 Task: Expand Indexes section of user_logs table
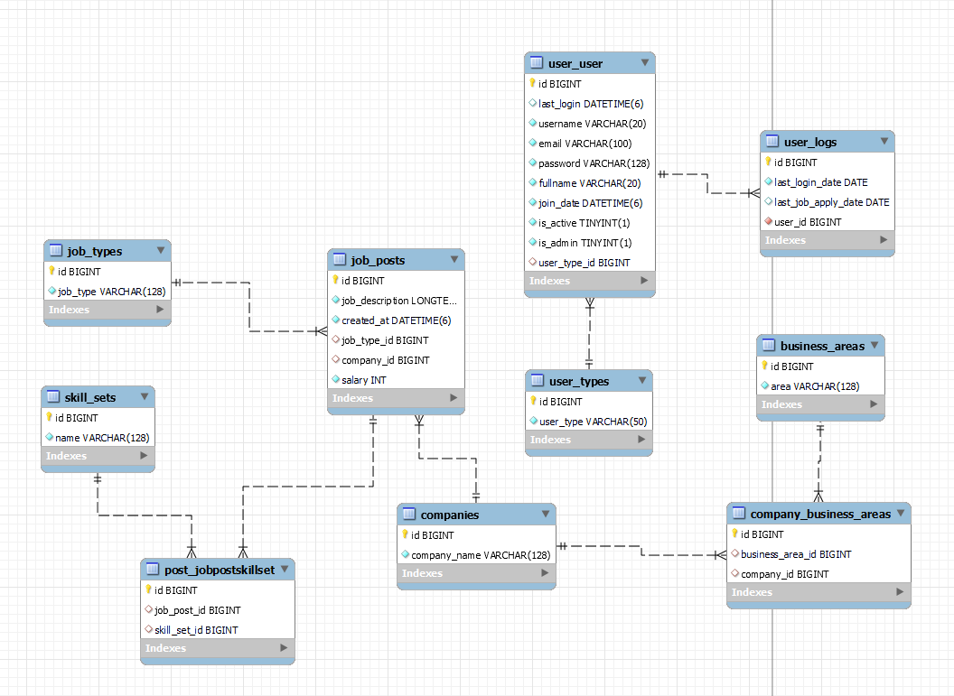[884, 239]
